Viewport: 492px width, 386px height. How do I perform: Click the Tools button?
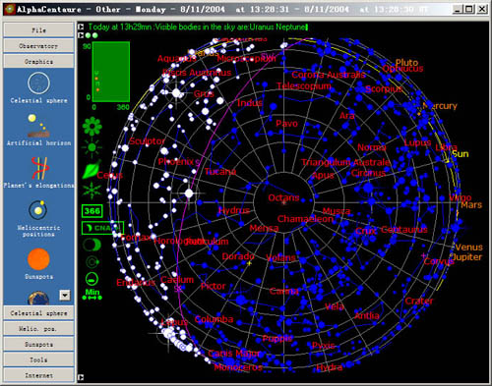38,359
